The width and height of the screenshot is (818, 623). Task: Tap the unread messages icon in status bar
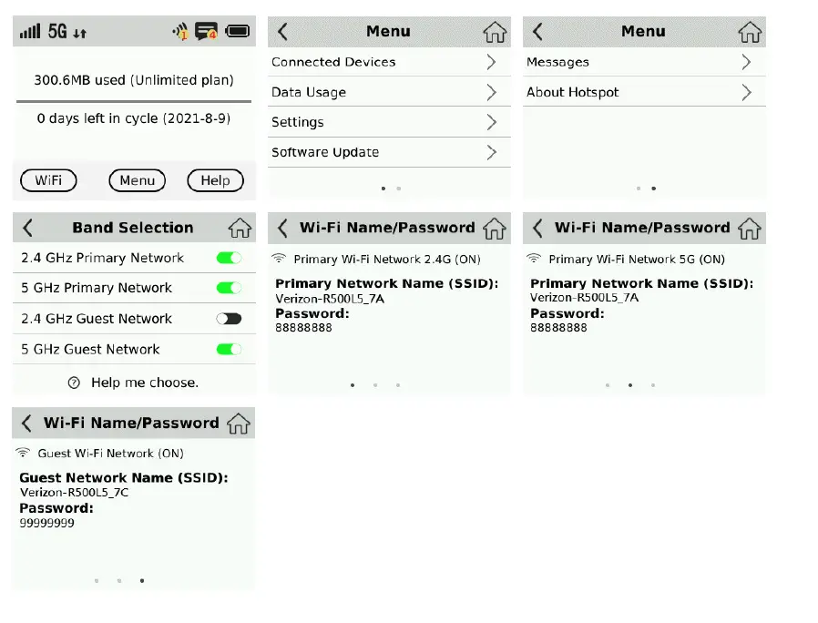206,32
